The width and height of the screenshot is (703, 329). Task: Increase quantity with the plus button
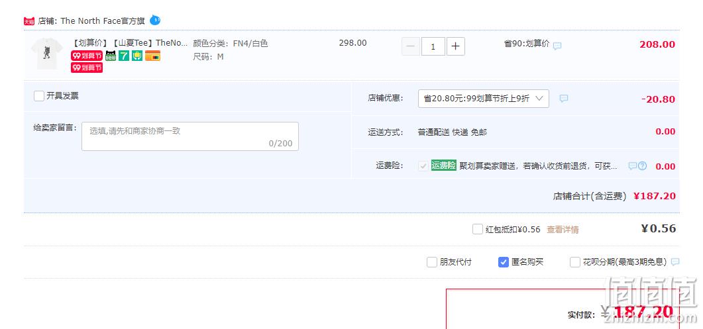(455, 46)
